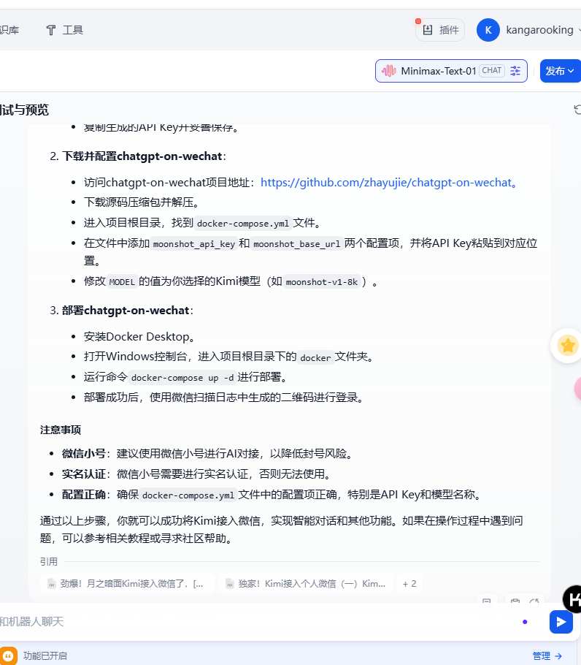
Task: Click the 实名认证 bold label
Action: (x=83, y=474)
